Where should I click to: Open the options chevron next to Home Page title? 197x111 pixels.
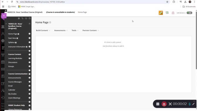(x=50, y=22)
